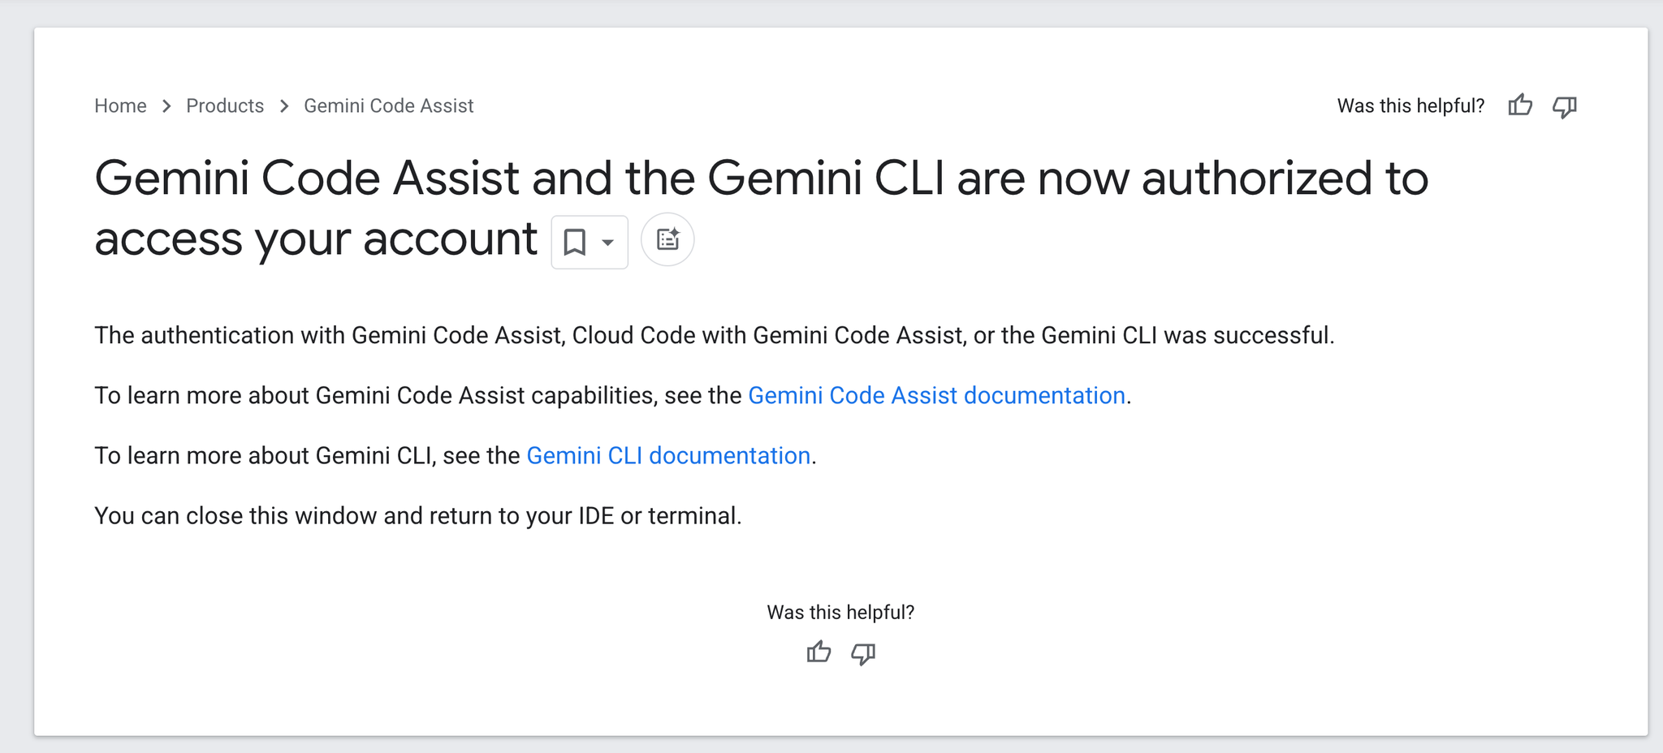The image size is (1663, 753).
Task: Open the Products breadcrumb
Action: point(225,105)
